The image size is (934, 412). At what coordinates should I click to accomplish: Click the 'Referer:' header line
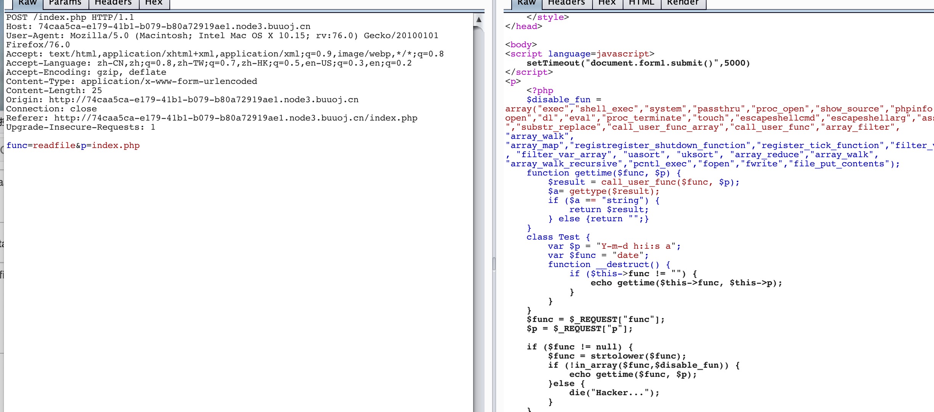click(212, 118)
